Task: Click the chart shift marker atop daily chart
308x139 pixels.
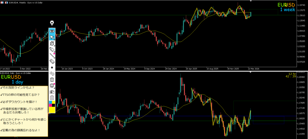Action: pyautogui.click(x=251, y=72)
